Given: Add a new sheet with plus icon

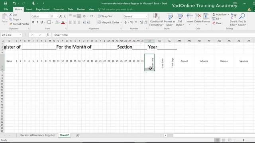Looking at the screenshot, I should point(78,135).
